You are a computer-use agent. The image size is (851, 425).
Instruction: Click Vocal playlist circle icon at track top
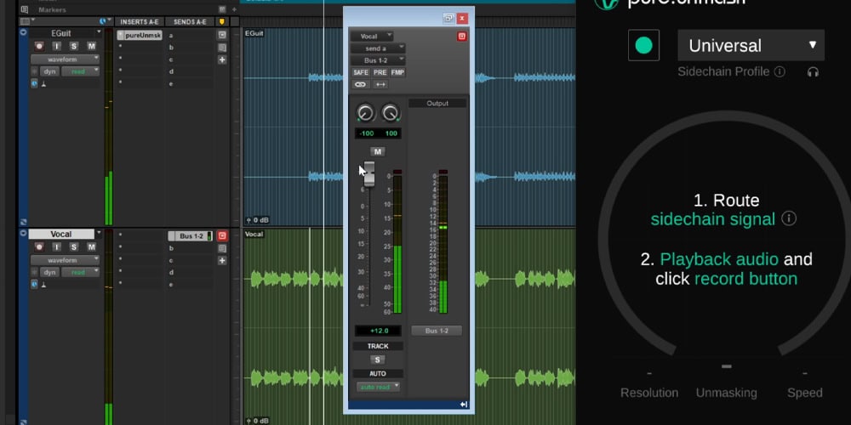pos(23,234)
